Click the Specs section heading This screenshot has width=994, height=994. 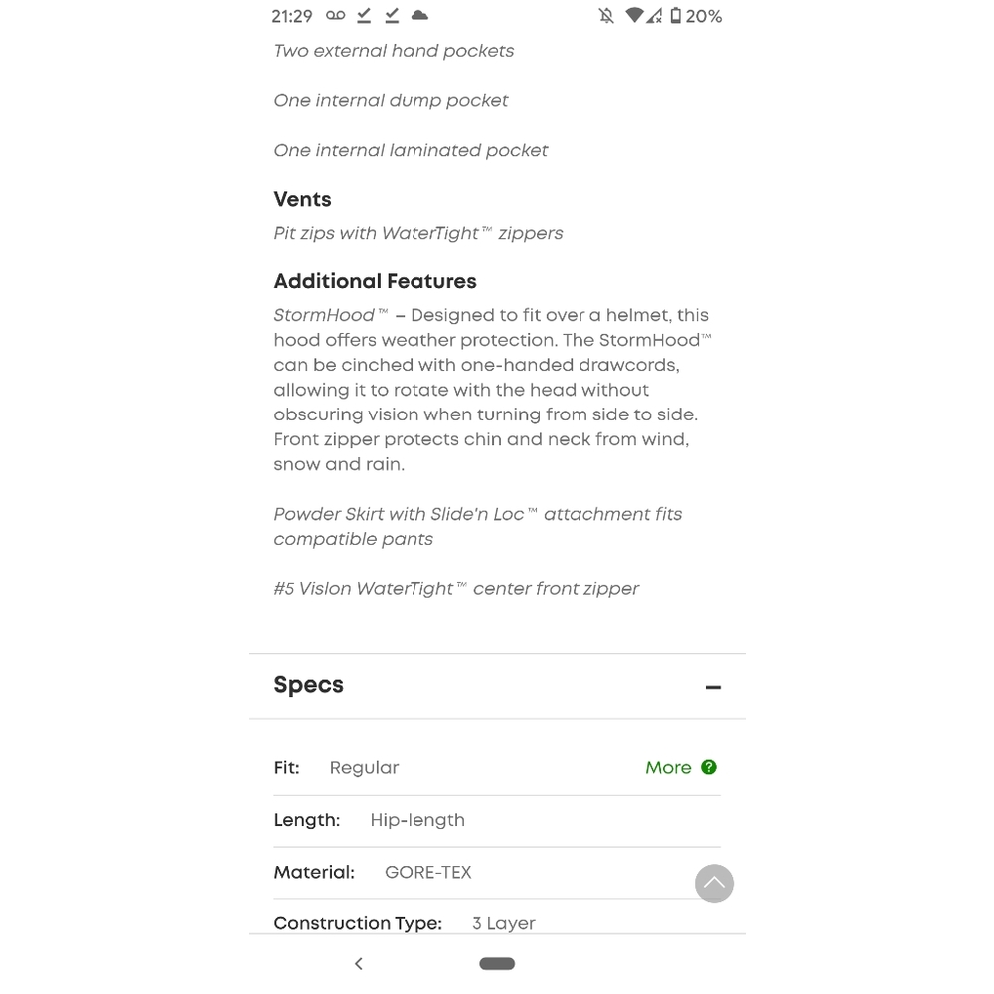(309, 685)
